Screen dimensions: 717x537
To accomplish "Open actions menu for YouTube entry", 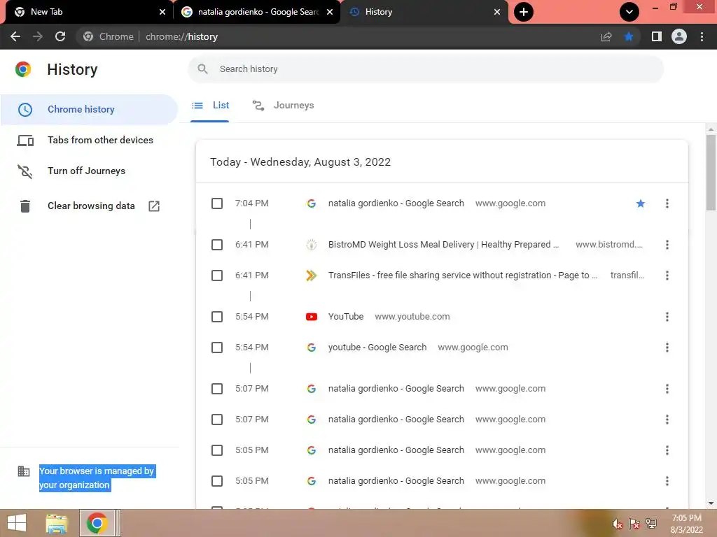I will point(667,317).
